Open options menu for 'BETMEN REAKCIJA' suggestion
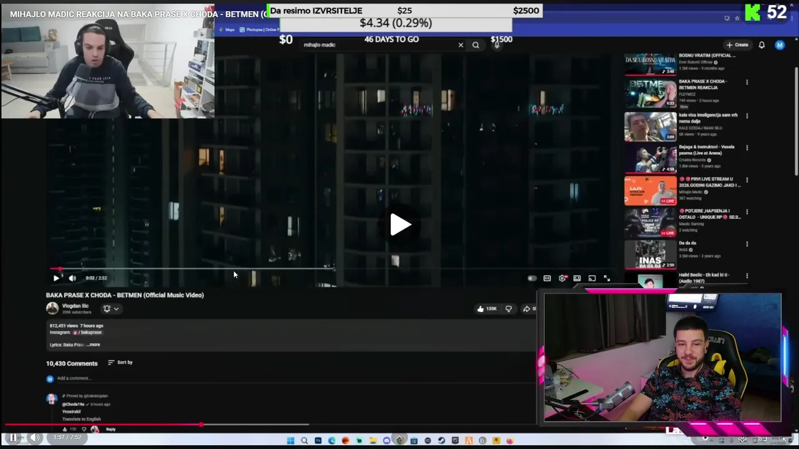799x449 pixels. (747, 82)
